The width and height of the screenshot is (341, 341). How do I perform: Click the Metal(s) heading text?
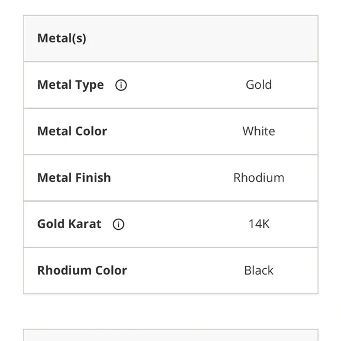coord(62,38)
